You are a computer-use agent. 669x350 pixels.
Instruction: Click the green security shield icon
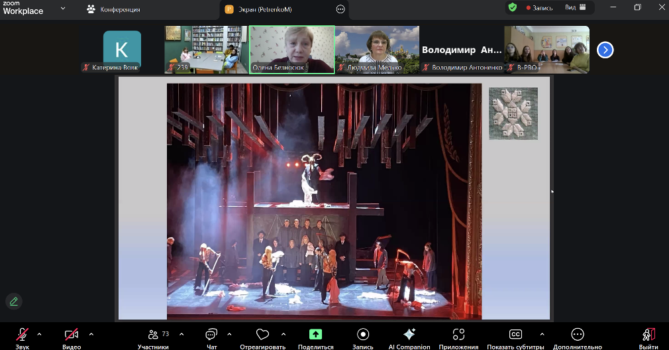512,7
